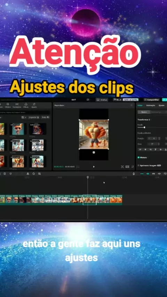167x297 pixels.
Task: Select the dark room media thumbnail in top row
Action: (x=38, y=129)
